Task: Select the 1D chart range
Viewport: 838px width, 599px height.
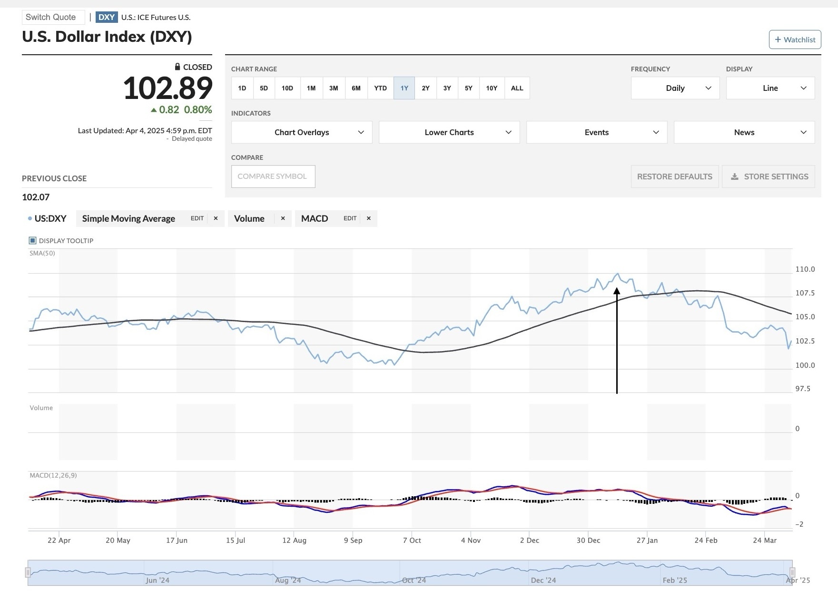Action: (x=242, y=88)
